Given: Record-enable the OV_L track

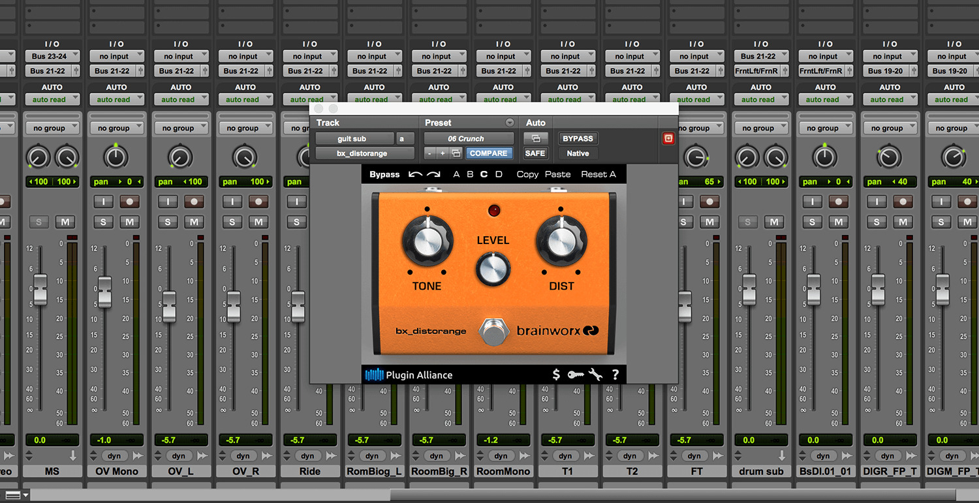Looking at the screenshot, I should 194,202.
